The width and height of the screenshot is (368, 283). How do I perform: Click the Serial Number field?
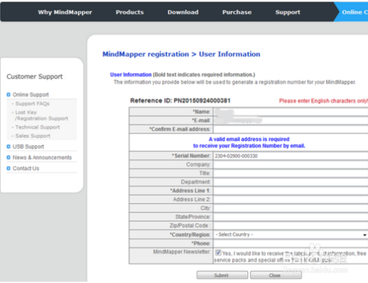tap(291, 156)
